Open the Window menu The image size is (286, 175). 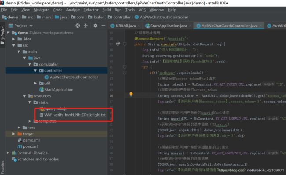(x=157, y=10)
